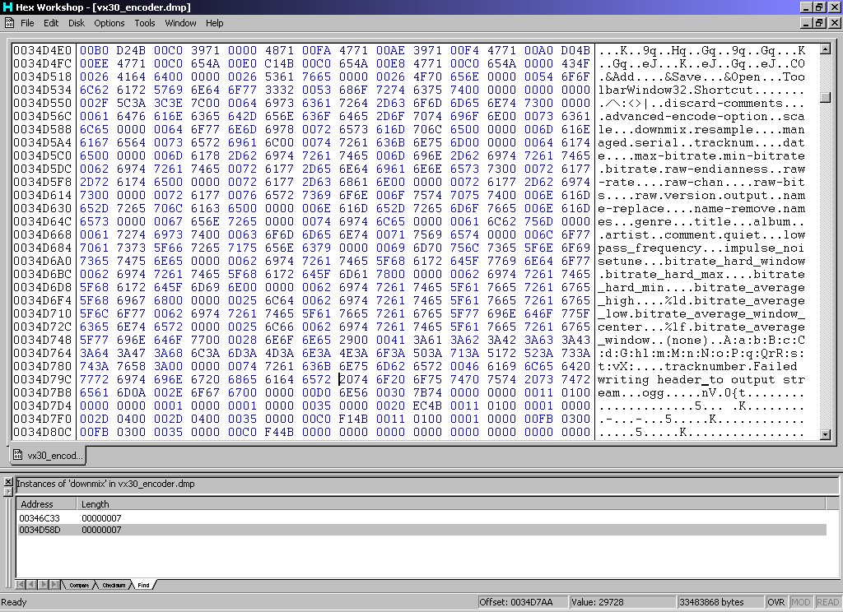The width and height of the screenshot is (843, 612).
Task: Click the ASCII text 't:vX:....tracknumber.Failed'
Action: 698,366
